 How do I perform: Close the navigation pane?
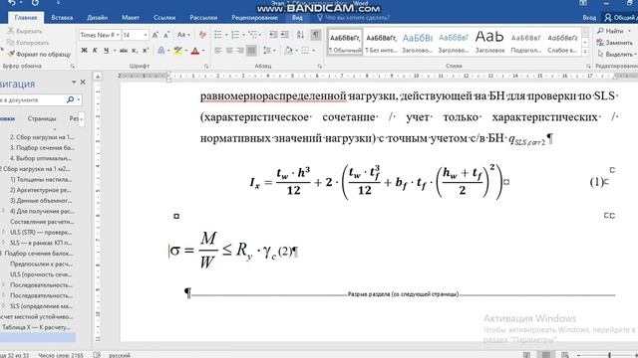[83, 82]
